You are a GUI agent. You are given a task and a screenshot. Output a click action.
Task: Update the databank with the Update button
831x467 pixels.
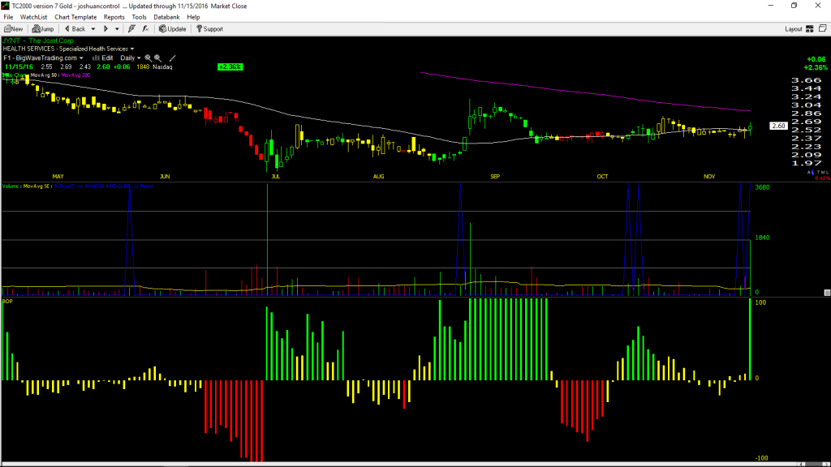[173, 29]
